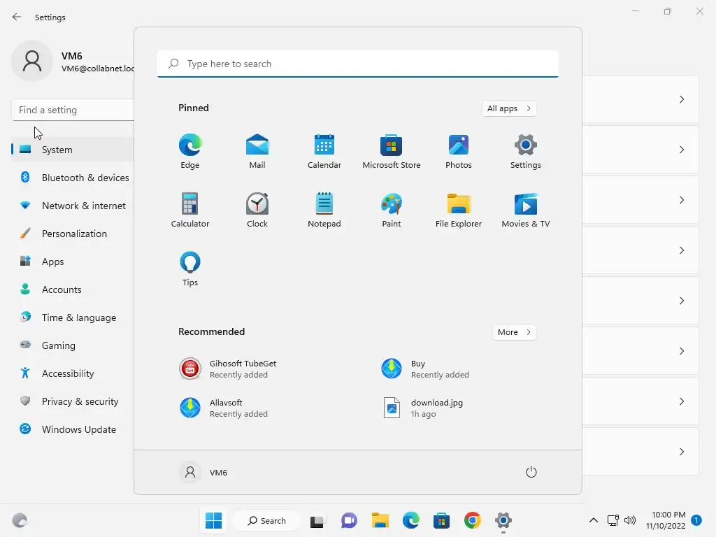Launch the Movies & TV pinned app

(x=526, y=210)
